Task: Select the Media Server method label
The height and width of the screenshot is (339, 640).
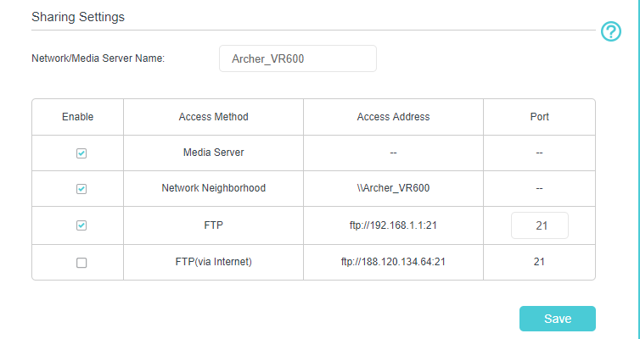Action: pyautogui.click(x=213, y=153)
